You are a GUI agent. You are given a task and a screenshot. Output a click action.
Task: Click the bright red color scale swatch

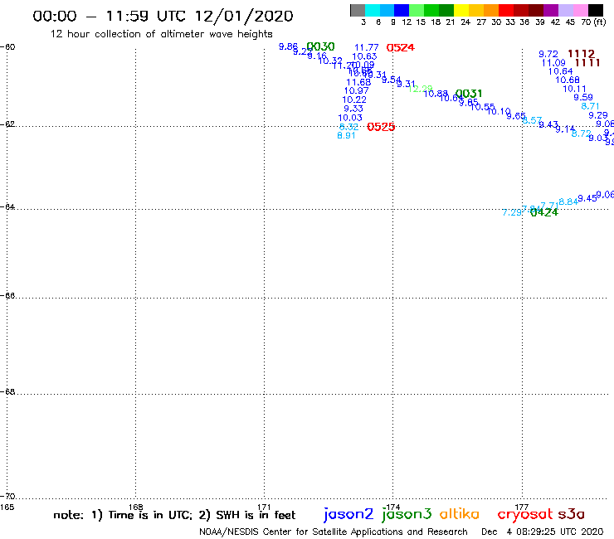pos(506,10)
